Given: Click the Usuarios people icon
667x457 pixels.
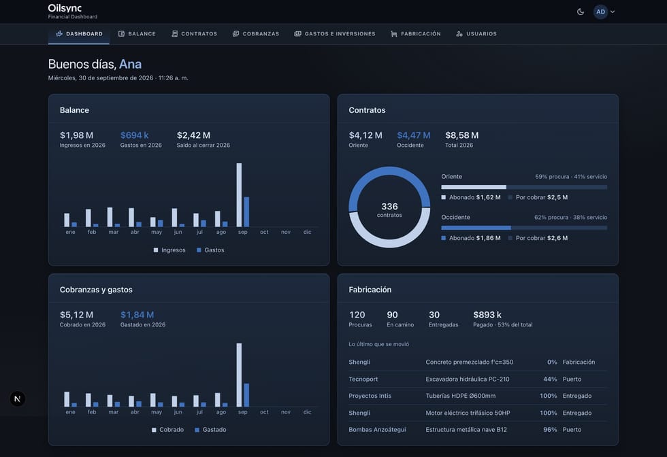Looking at the screenshot, I should [459, 33].
